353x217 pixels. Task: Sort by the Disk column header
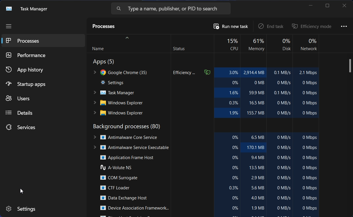(x=280, y=44)
